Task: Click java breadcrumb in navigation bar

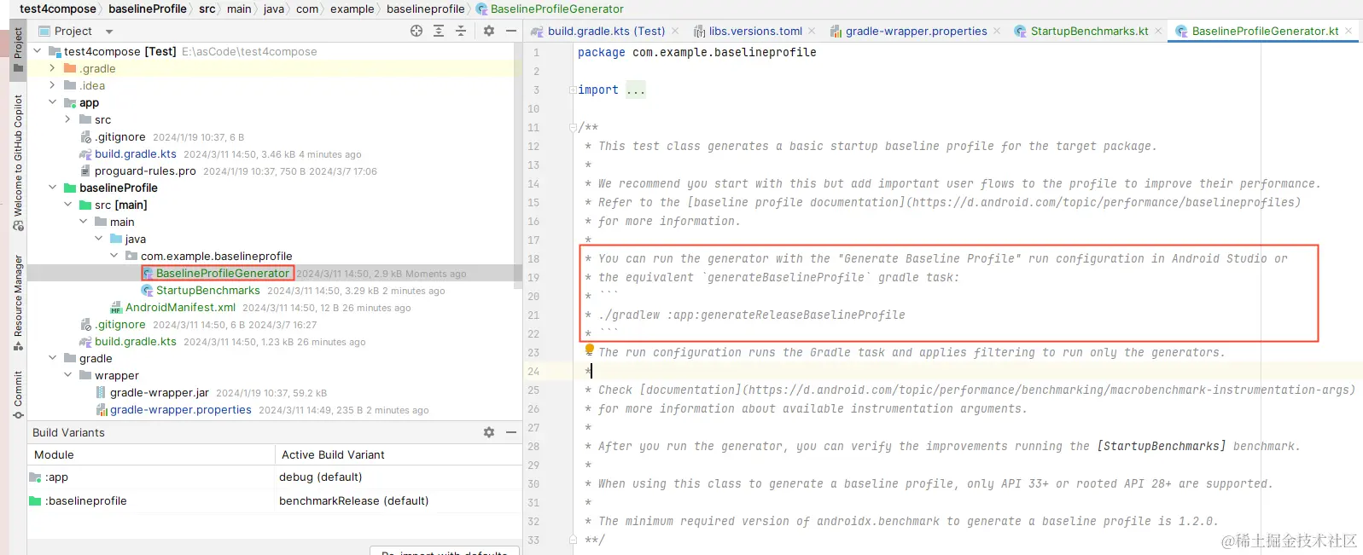Action: (274, 9)
